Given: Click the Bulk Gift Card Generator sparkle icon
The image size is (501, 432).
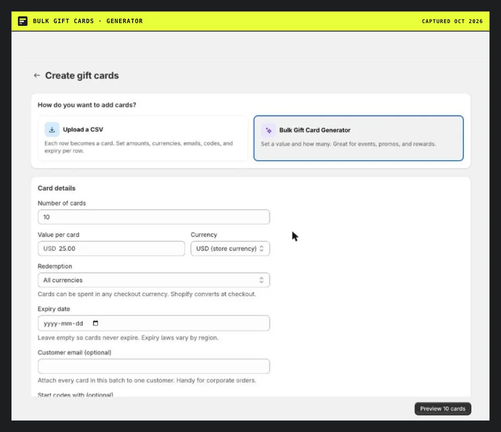Looking at the screenshot, I should (x=268, y=130).
